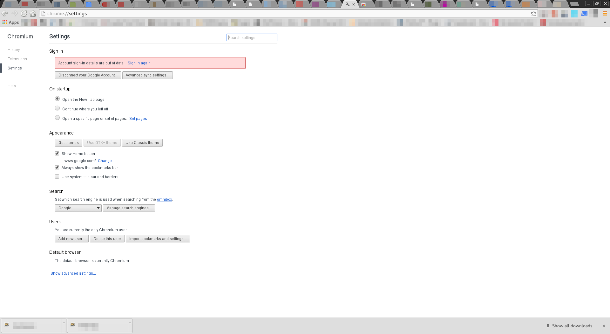Open the orange Chromium menu icon

(x=605, y=13)
